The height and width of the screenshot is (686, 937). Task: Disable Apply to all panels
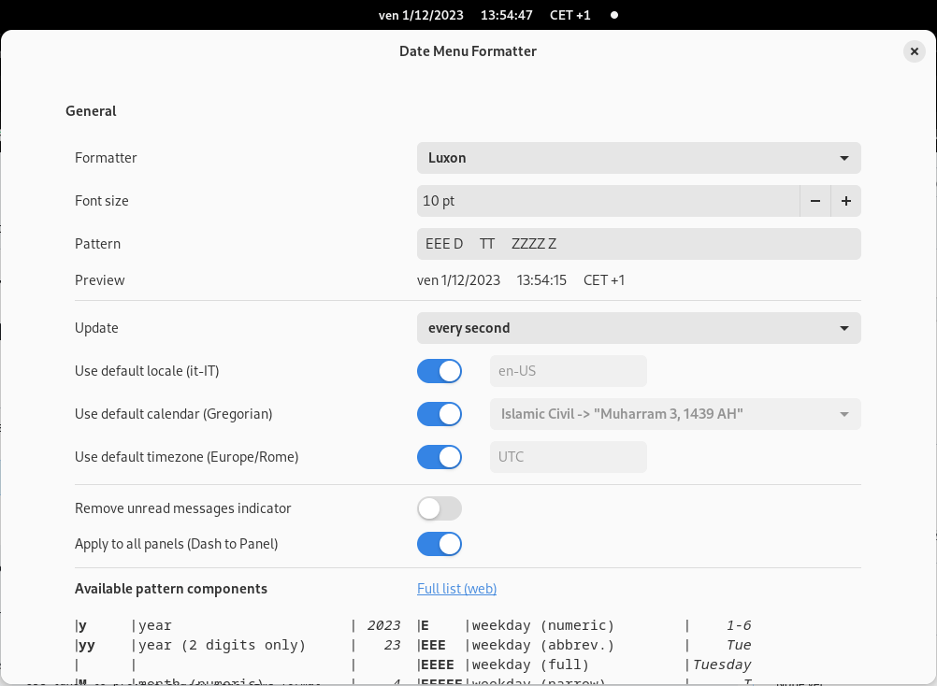point(439,543)
